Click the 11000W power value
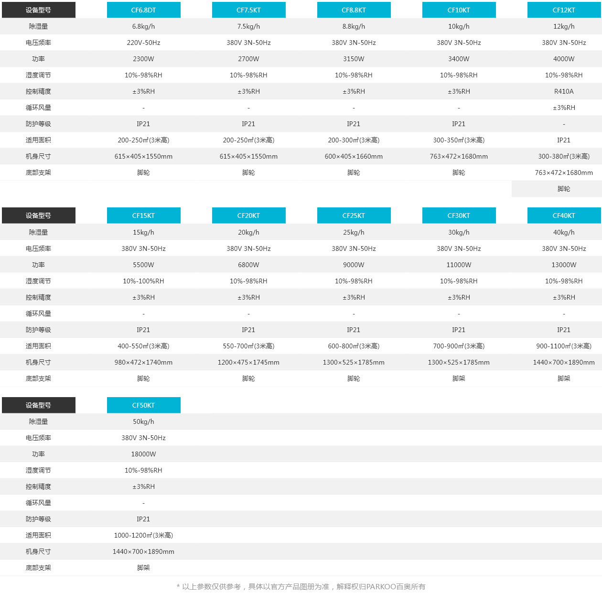602x594 pixels. pos(459,265)
